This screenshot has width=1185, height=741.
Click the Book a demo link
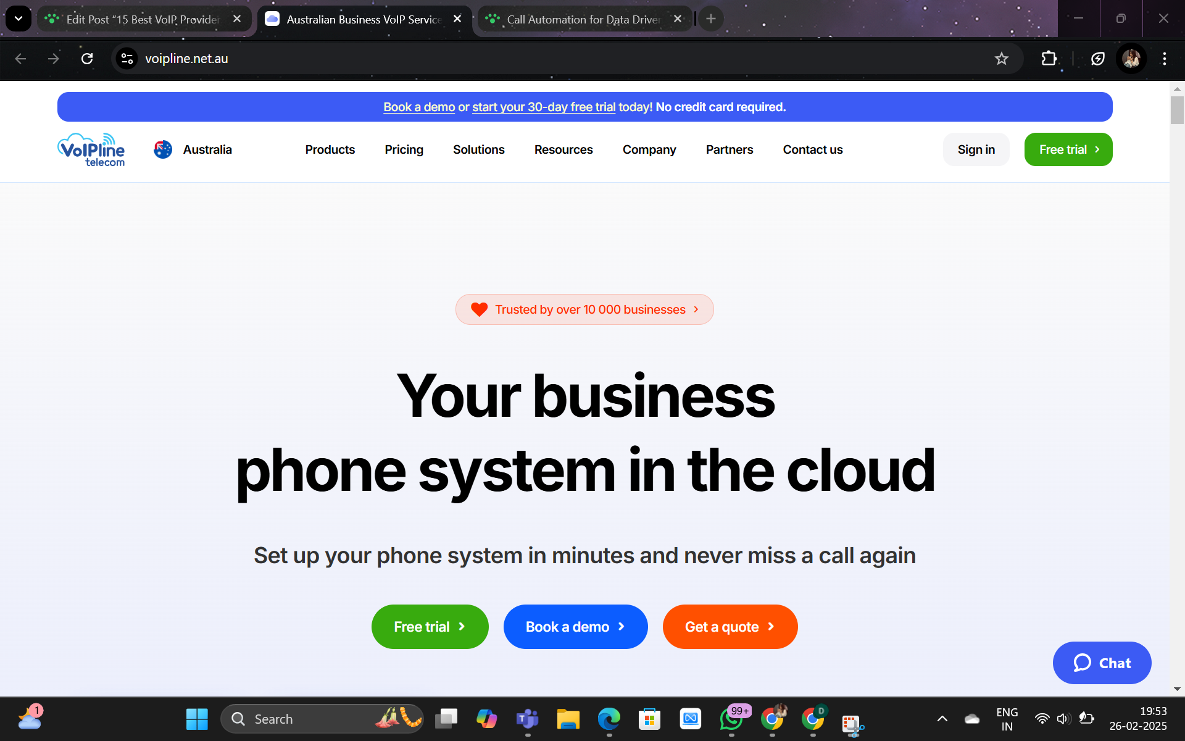[x=419, y=107]
